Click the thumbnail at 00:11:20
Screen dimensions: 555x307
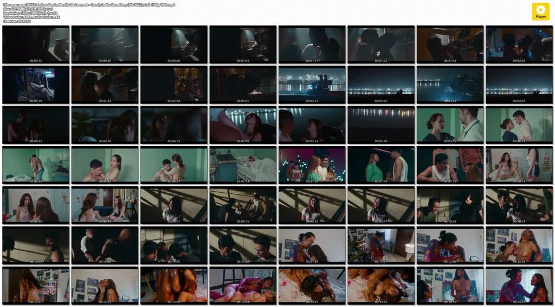tap(243, 245)
